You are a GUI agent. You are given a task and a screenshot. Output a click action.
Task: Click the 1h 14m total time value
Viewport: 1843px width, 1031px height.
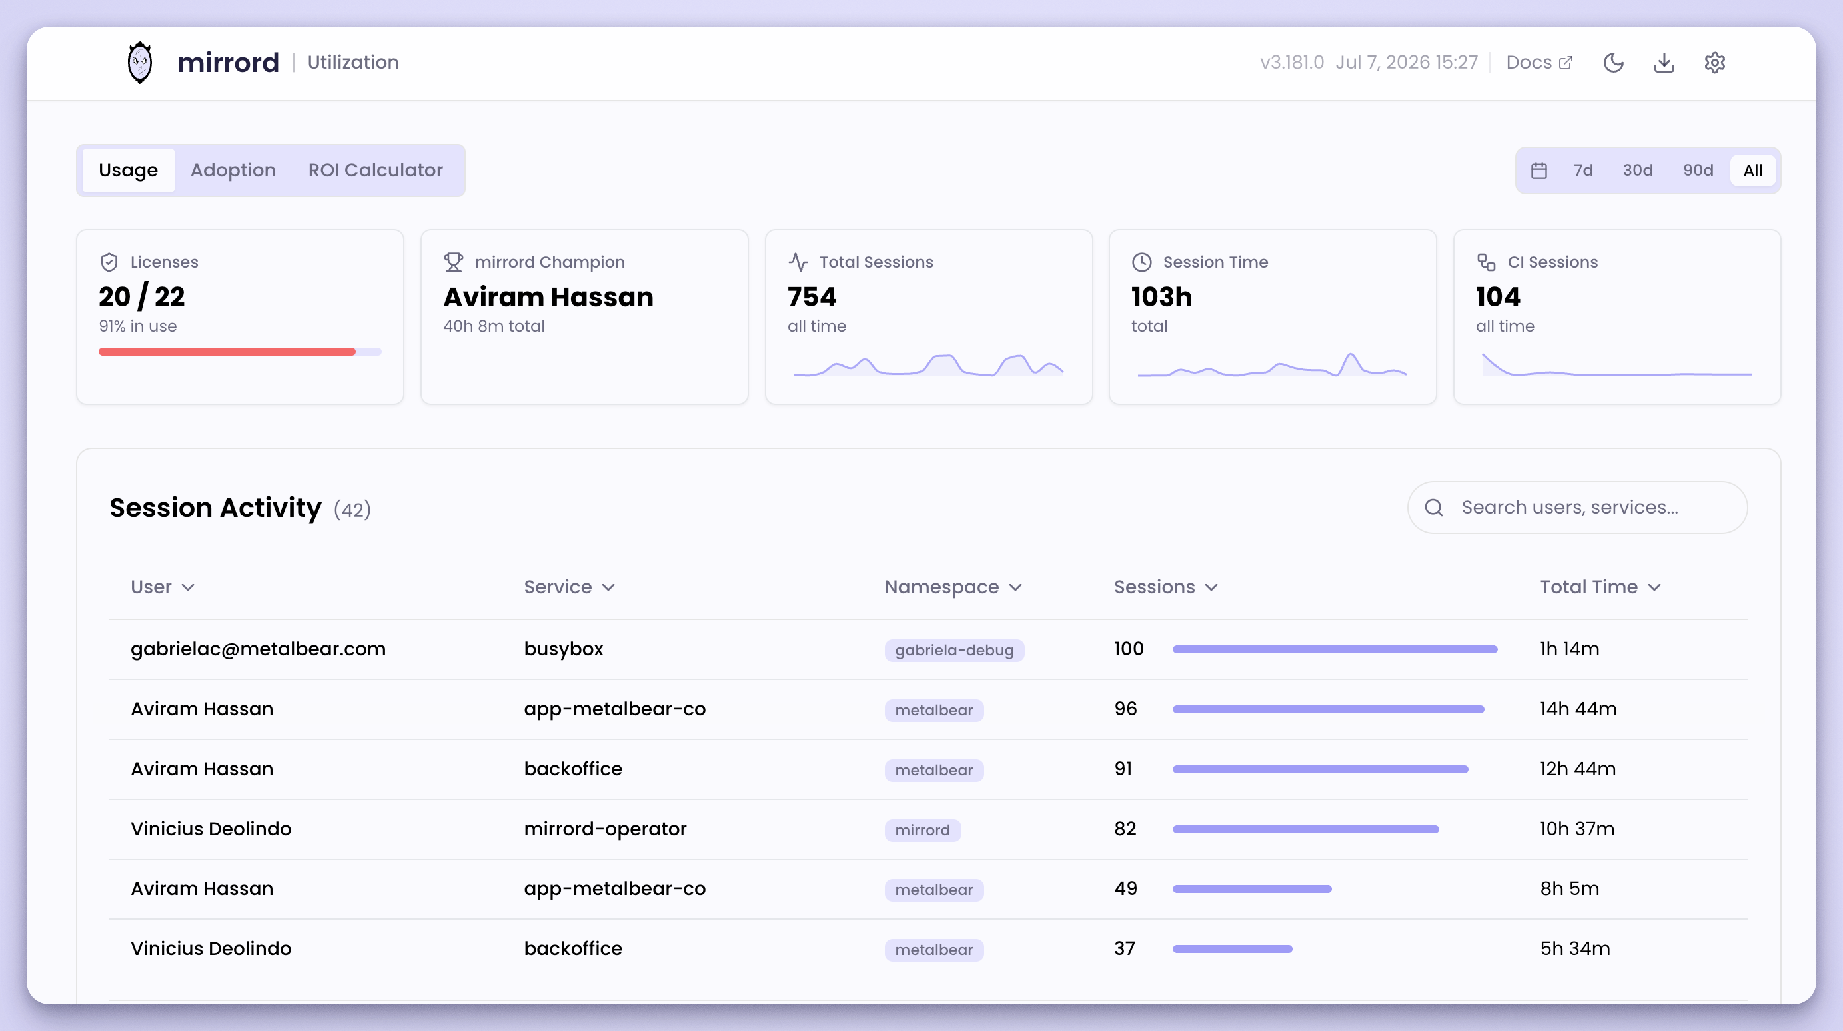coord(1569,649)
